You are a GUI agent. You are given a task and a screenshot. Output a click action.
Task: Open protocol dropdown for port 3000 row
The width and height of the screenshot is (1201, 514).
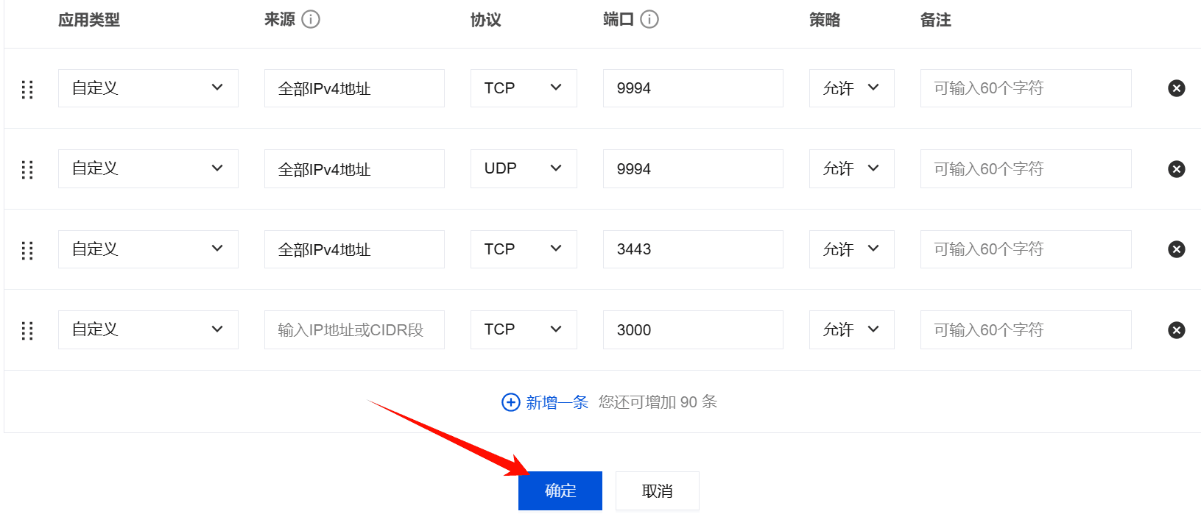point(523,329)
